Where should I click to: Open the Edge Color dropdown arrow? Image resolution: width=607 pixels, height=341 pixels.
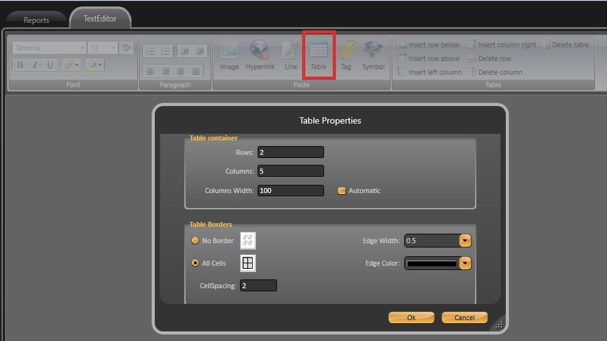(465, 263)
